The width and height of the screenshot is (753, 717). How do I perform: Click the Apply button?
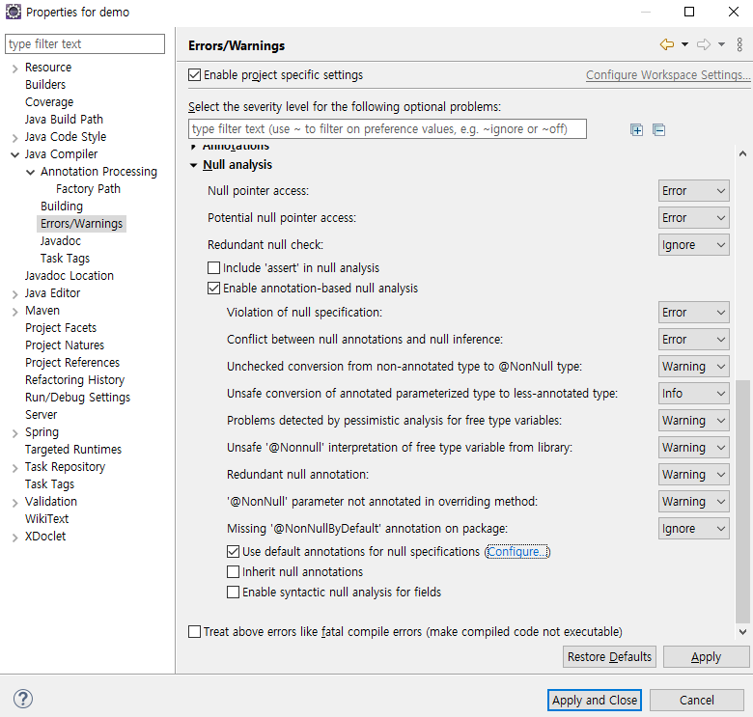tap(706, 656)
